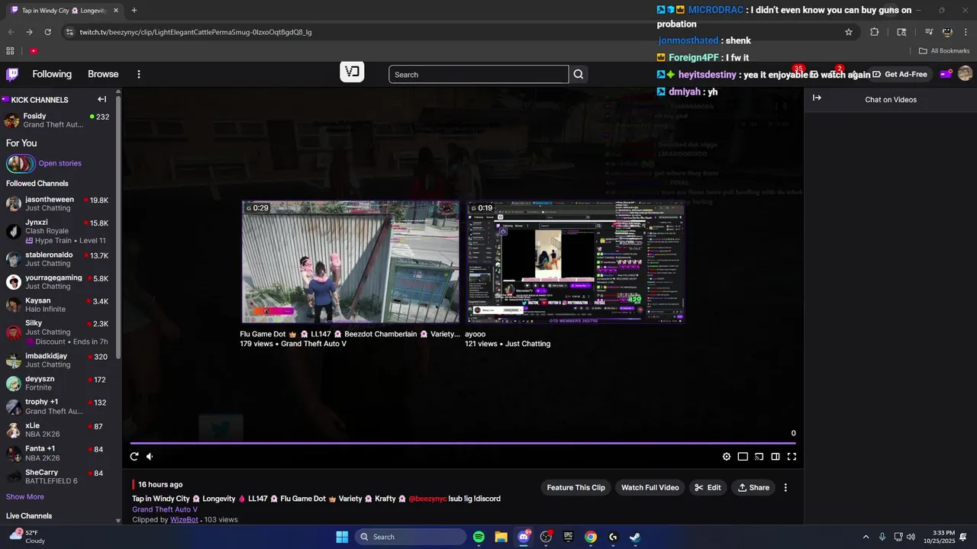977x549 pixels.
Task: Open the WizeBot clipper profile link
Action: (184, 519)
